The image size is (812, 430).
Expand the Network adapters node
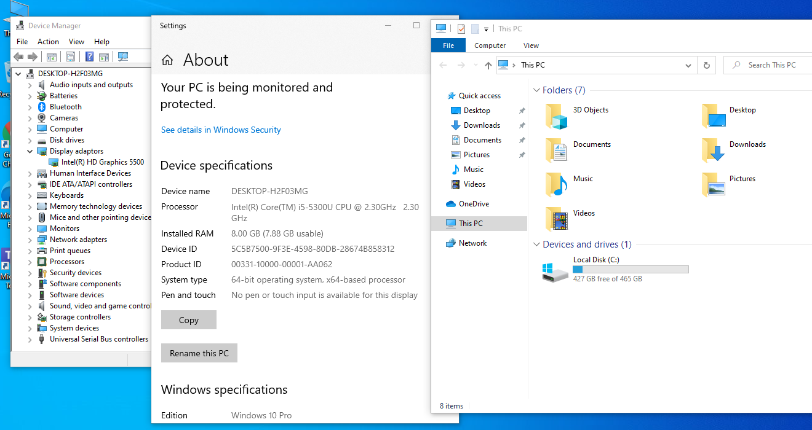tap(30, 240)
